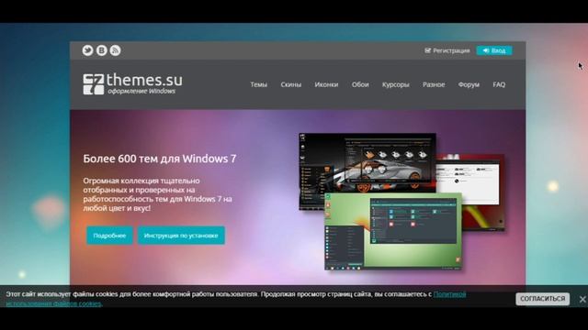Image resolution: width=588 pixels, height=330 pixels.
Task: Open the VK social icon
Action: pos(102,50)
